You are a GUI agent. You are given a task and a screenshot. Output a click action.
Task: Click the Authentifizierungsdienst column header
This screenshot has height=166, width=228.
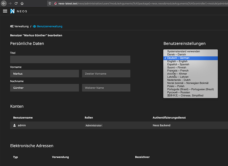click(169, 118)
